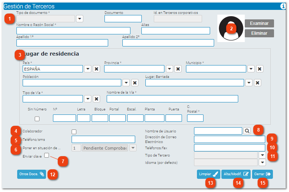Expand the Tipo de Tercero dropdown
The height and width of the screenshot is (192, 289).
pos(262,155)
